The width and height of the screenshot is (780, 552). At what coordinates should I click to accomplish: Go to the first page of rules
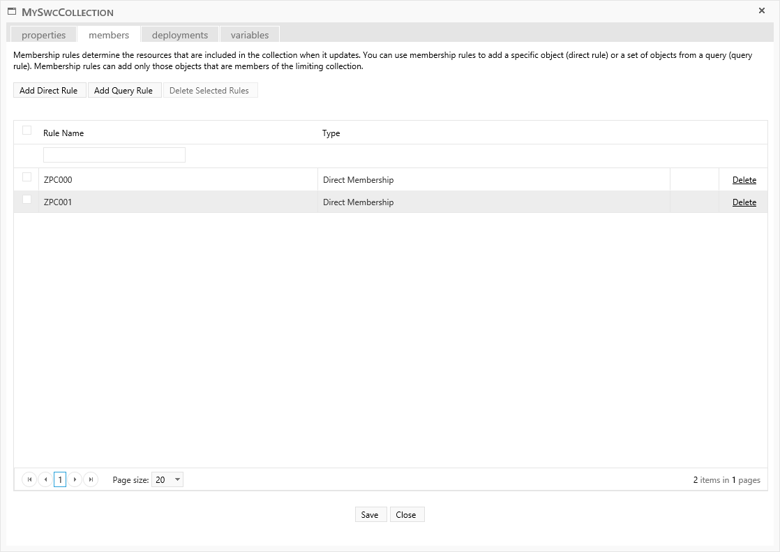coord(29,479)
